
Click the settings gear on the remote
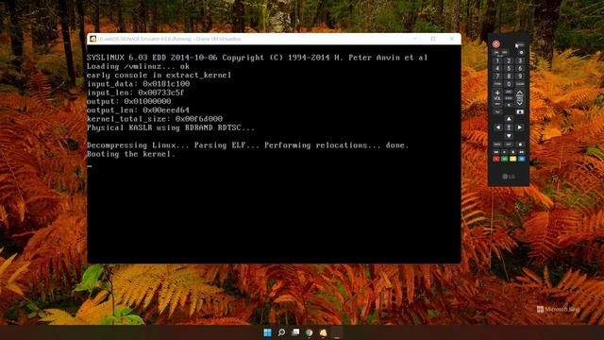tap(522, 53)
